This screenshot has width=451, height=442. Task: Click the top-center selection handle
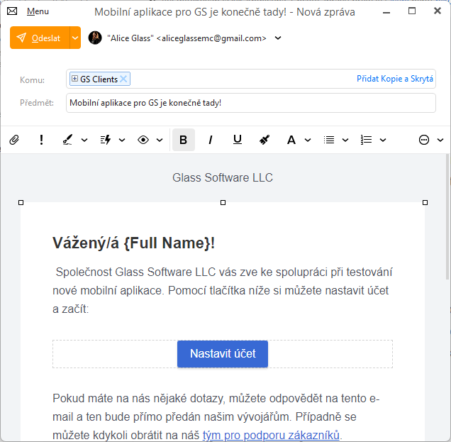pos(223,203)
